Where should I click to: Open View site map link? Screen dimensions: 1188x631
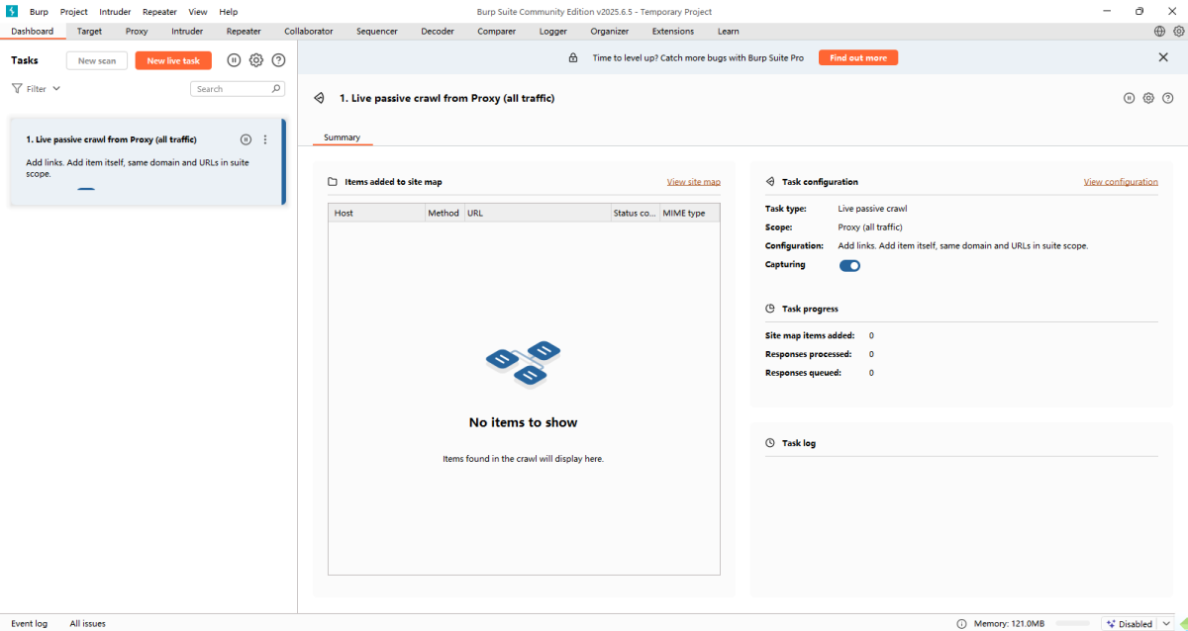point(693,181)
